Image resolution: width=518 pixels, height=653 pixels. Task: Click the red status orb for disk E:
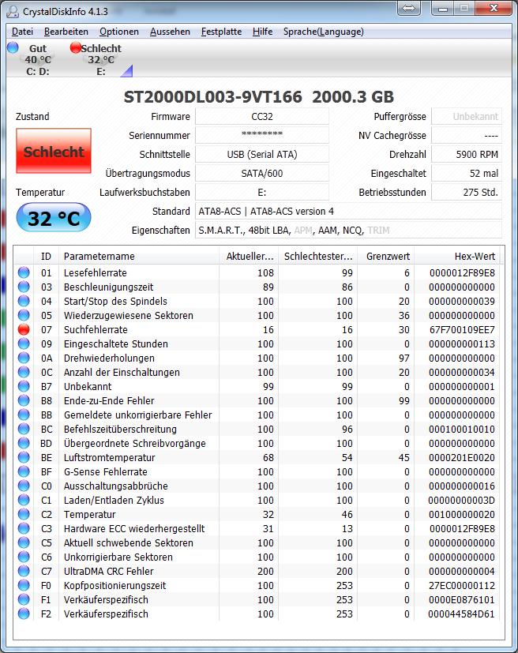click(x=75, y=47)
